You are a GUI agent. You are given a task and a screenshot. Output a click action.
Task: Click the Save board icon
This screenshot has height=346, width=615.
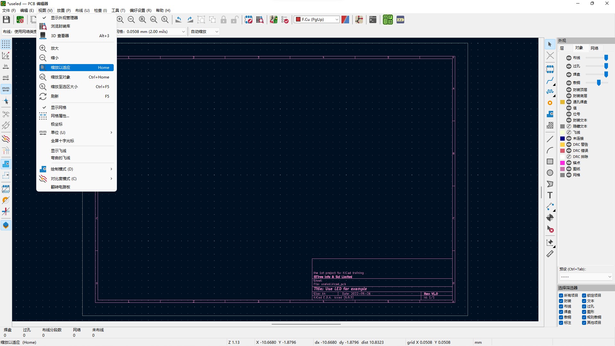tap(6, 20)
